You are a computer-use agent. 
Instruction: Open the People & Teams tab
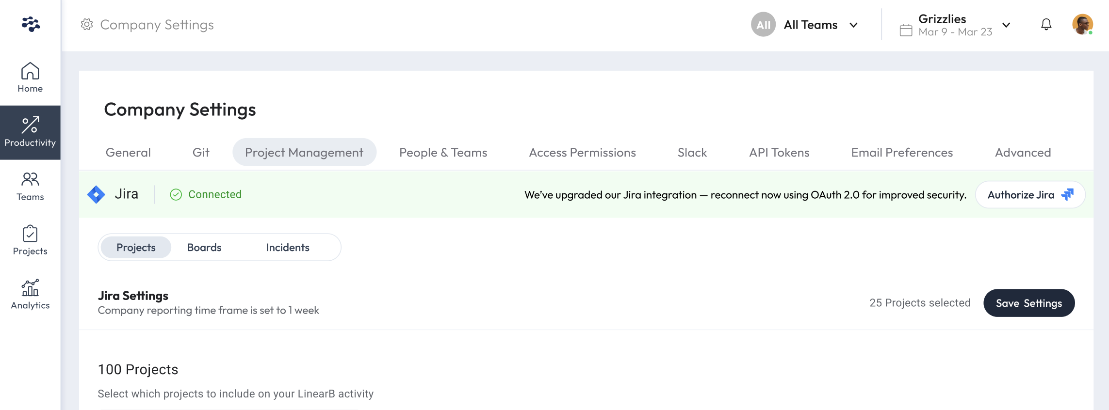pos(443,153)
